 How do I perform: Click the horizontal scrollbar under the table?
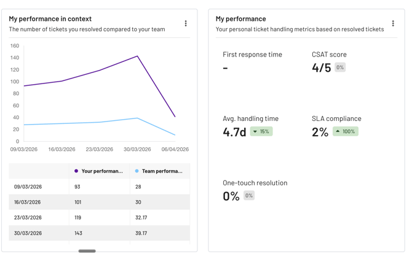(87, 251)
